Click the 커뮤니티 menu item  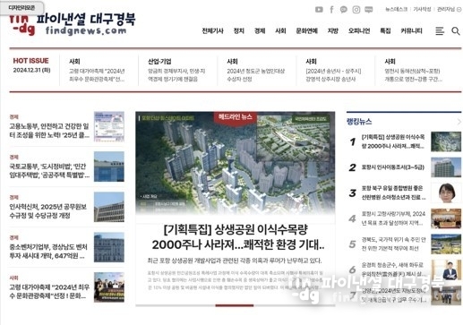[x=411, y=30]
